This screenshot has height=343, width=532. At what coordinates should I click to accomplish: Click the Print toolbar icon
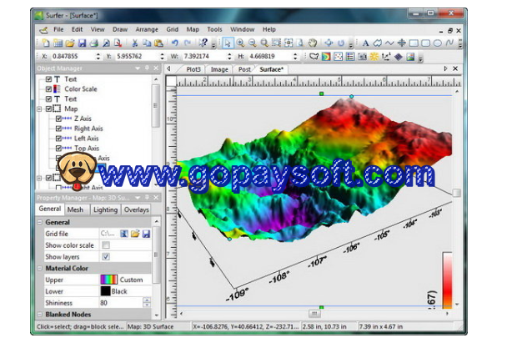coord(94,43)
